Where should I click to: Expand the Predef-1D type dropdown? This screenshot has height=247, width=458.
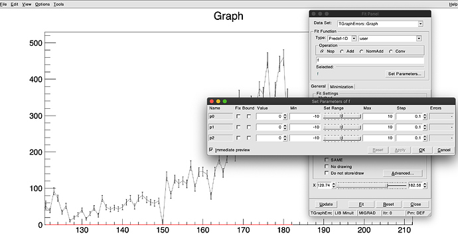click(354, 39)
